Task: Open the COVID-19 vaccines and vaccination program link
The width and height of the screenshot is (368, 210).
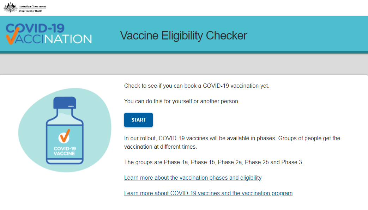Action: point(208,193)
